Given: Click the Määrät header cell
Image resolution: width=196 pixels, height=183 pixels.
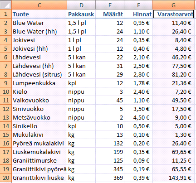Looking at the screenshot, I should 110,14.
